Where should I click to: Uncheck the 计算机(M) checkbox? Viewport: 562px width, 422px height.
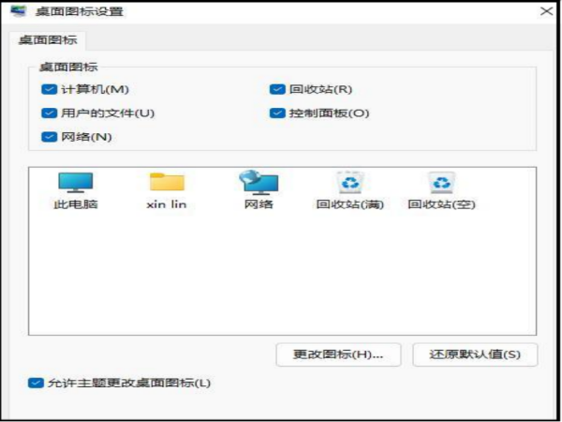[x=49, y=89]
